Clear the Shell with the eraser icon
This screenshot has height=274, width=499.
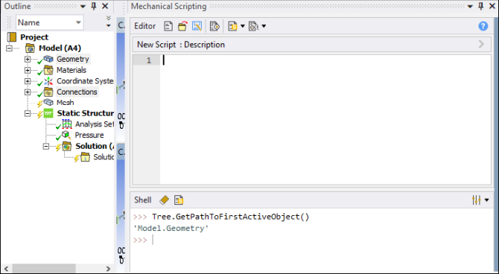(x=164, y=200)
